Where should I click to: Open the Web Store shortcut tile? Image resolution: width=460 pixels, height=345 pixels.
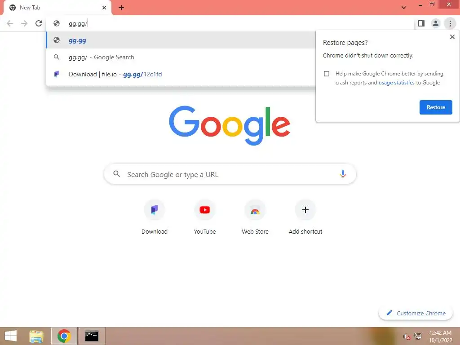click(x=255, y=217)
